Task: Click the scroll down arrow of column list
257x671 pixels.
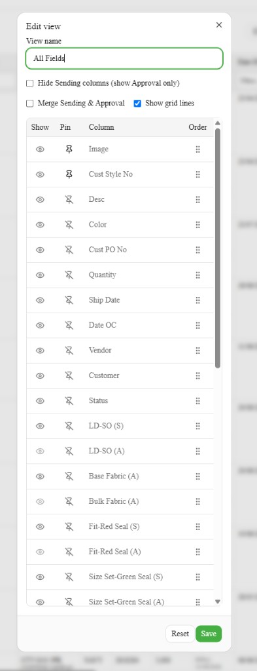Action: [218, 602]
